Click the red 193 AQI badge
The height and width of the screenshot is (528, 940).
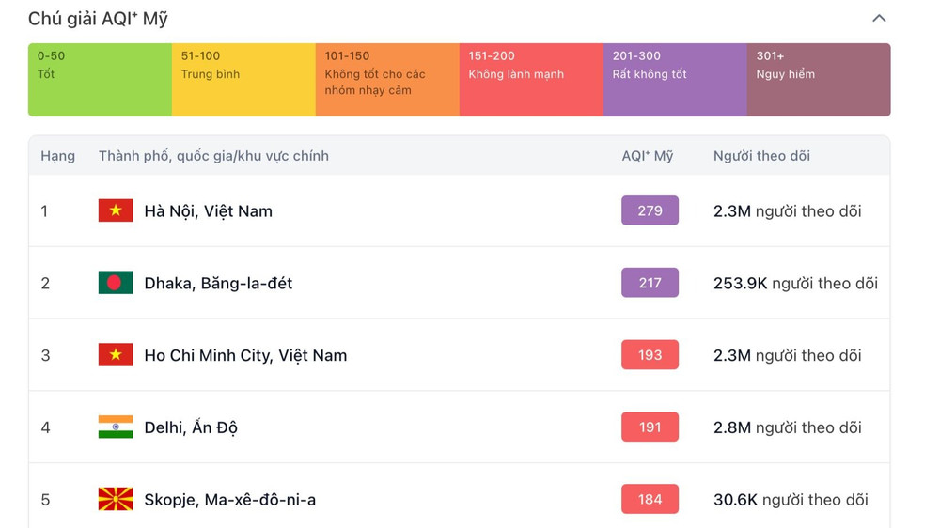coord(650,355)
